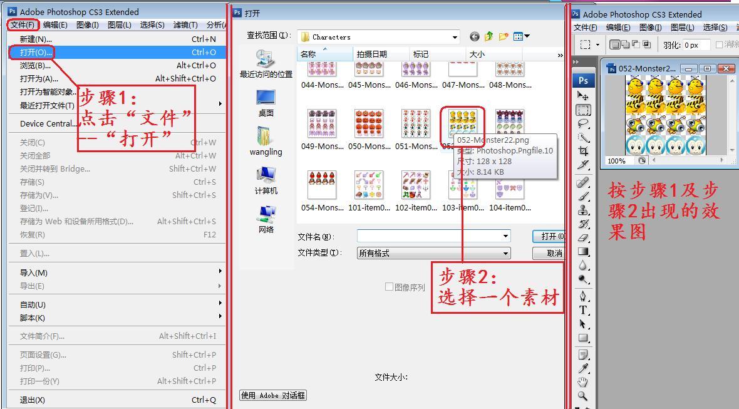Select 打开为(A)... in the File menu
The width and height of the screenshot is (739, 409).
click(118, 79)
